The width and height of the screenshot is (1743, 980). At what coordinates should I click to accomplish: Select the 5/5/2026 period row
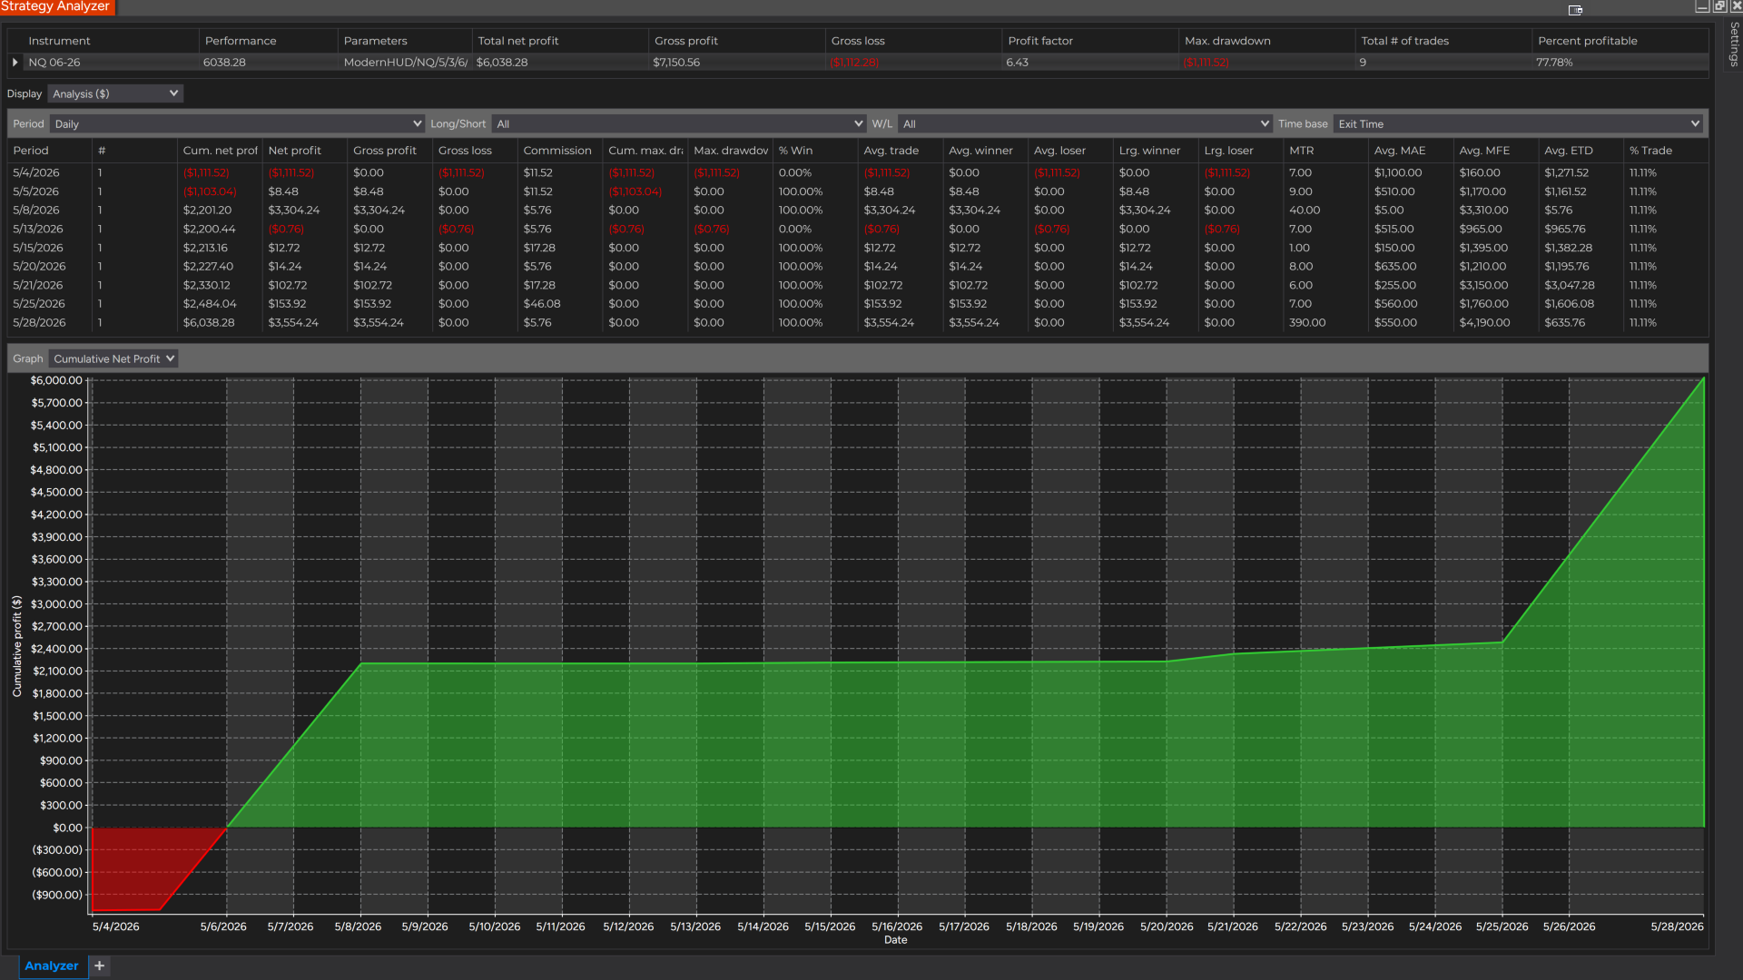pos(858,191)
